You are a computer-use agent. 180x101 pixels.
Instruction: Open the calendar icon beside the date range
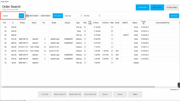tap(27, 16)
